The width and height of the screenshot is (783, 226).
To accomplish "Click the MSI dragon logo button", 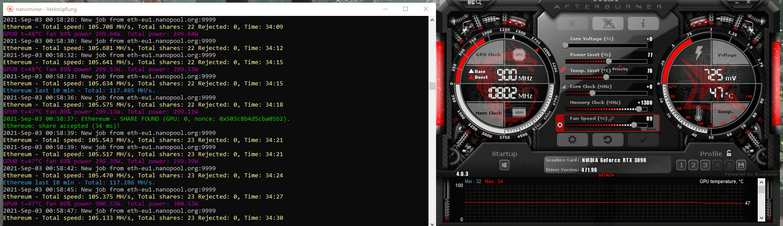I will click(x=608, y=23).
